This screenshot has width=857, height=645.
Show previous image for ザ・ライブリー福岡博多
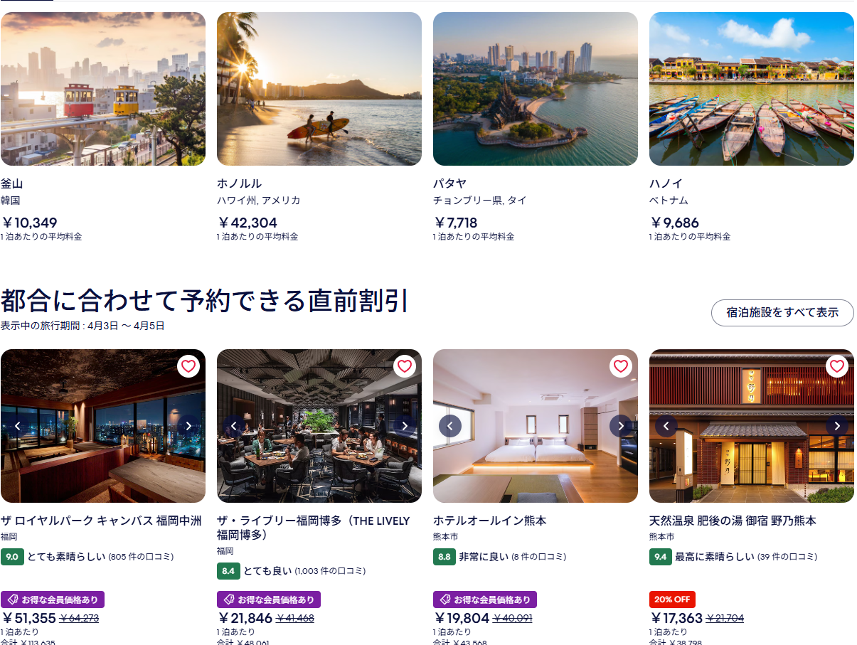tap(234, 426)
